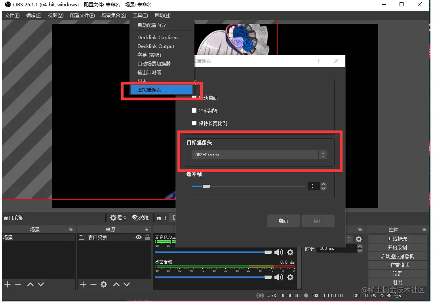Click the 启动 button in dialog

pos(283,221)
